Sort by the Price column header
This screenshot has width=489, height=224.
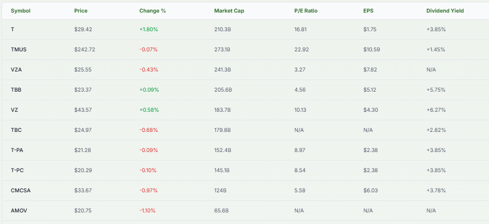(81, 11)
